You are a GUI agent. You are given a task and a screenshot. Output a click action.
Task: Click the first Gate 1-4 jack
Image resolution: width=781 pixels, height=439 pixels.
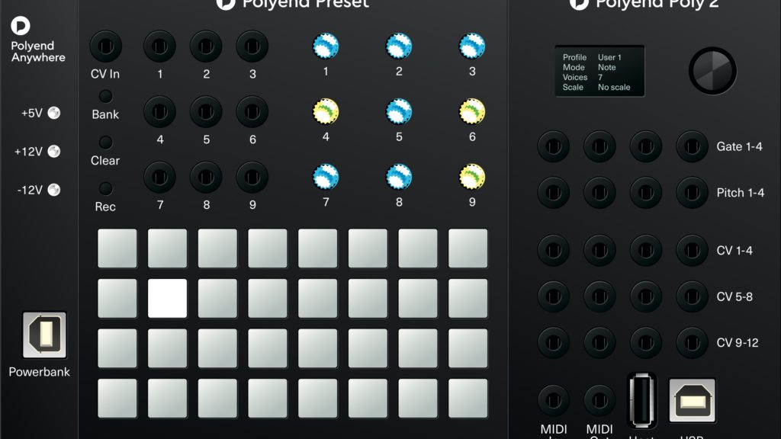pyautogui.click(x=554, y=146)
